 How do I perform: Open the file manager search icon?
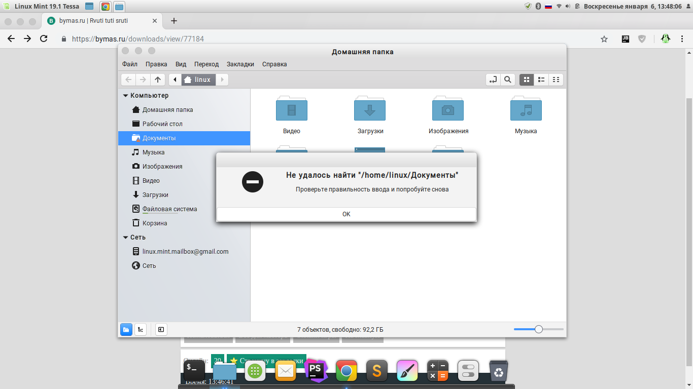507,80
